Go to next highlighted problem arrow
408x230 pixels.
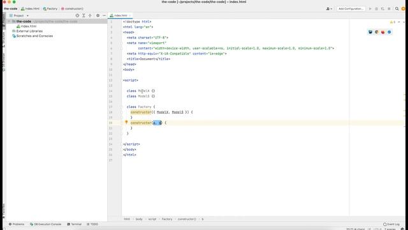(404, 22)
